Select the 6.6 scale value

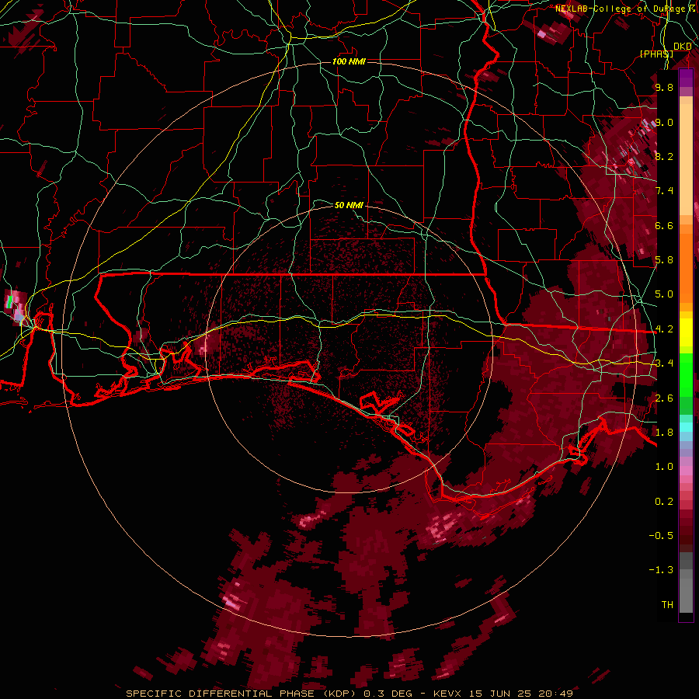(x=664, y=225)
